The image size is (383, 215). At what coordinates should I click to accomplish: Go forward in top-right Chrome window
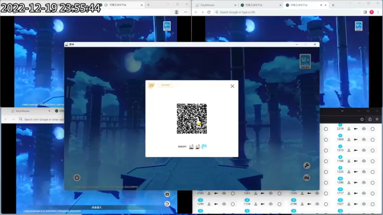pos(203,12)
